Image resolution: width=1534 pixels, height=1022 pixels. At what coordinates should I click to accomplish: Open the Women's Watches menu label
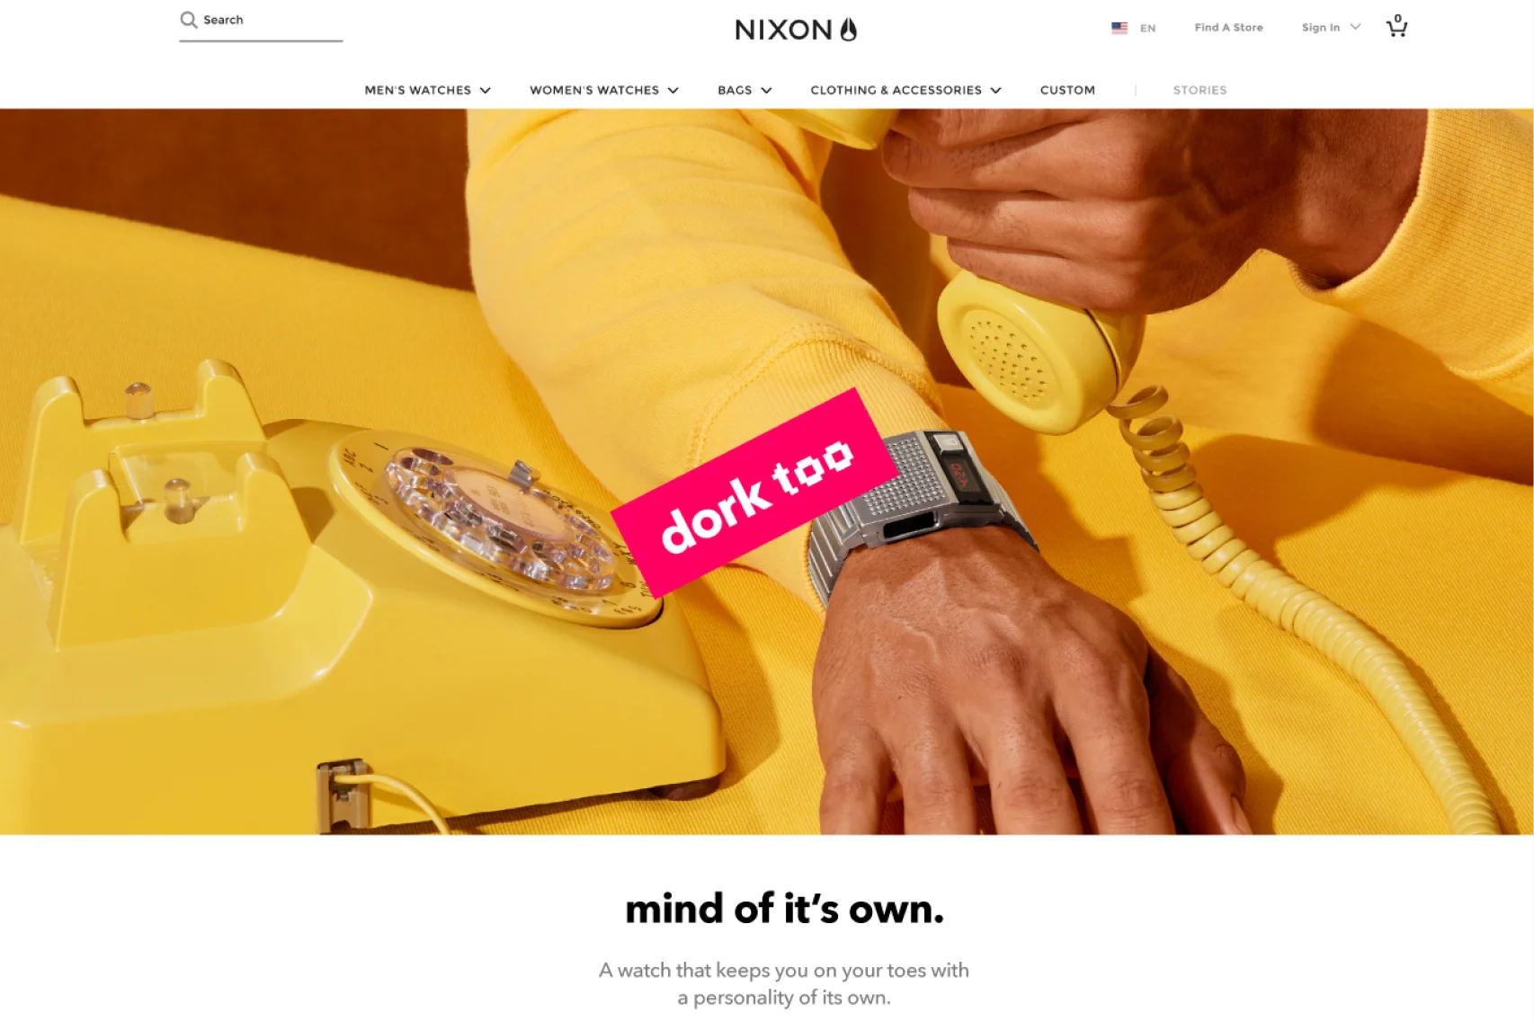pos(594,90)
